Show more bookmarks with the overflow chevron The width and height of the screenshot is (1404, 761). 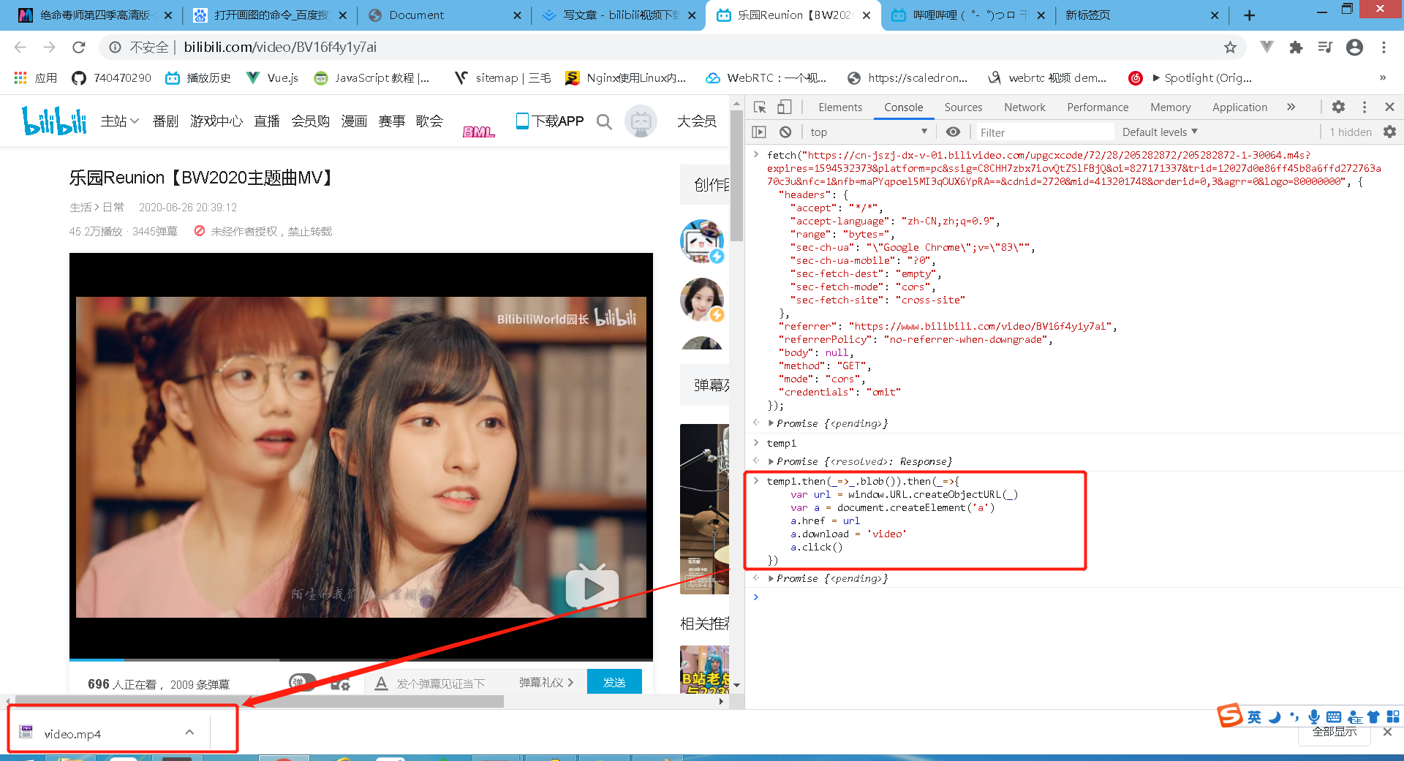(1382, 78)
